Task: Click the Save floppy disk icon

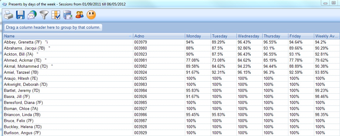Action: (20, 15)
